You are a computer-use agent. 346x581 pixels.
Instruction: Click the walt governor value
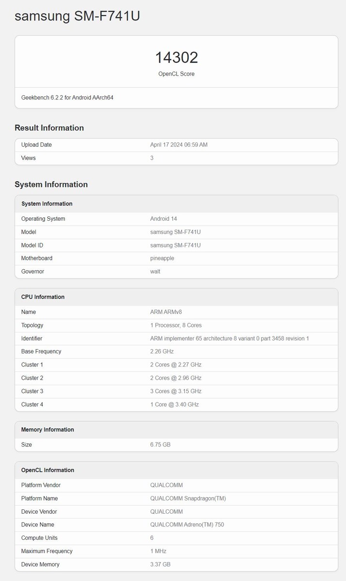tap(155, 272)
